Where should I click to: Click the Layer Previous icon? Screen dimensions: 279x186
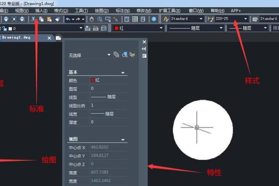click(x=96, y=28)
